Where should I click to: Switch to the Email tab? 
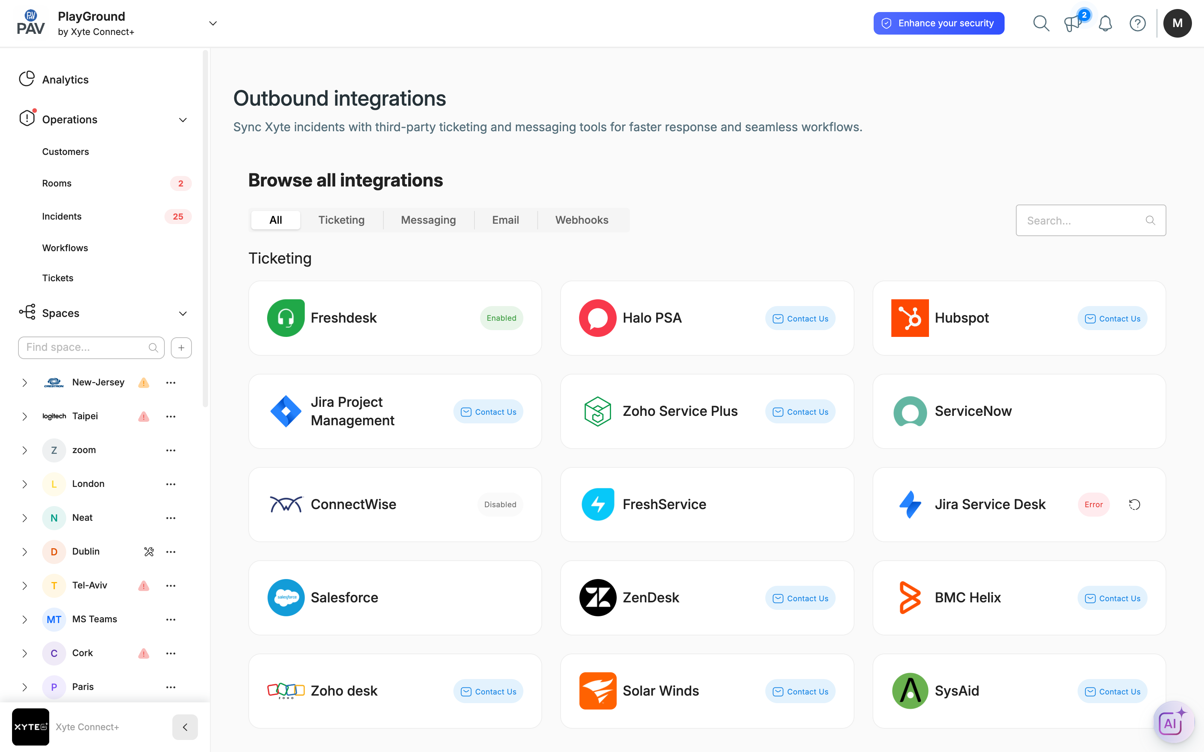click(x=505, y=220)
